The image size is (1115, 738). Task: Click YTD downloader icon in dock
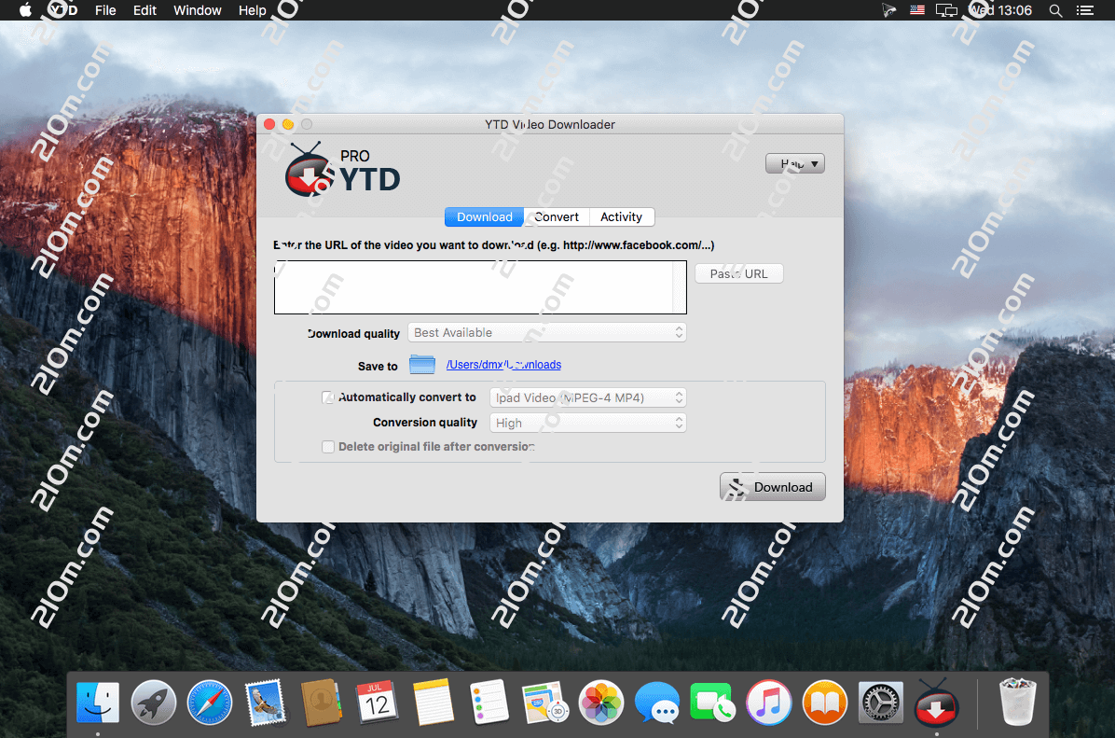(x=937, y=703)
